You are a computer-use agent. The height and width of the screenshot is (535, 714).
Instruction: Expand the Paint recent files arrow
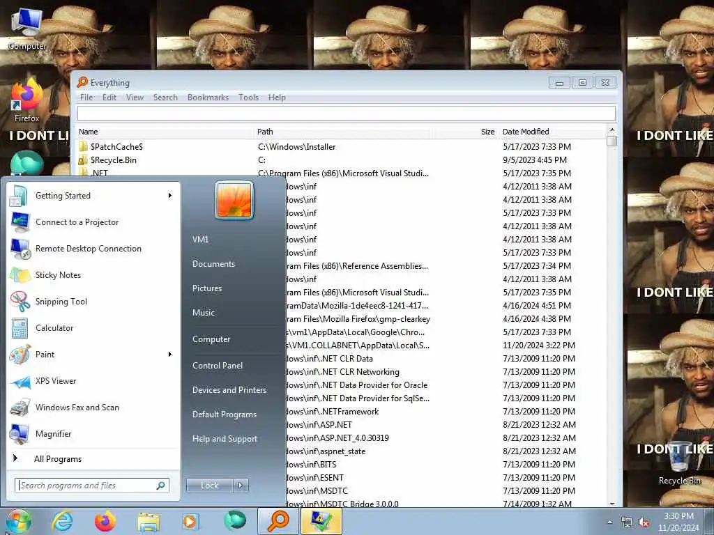pyautogui.click(x=170, y=355)
